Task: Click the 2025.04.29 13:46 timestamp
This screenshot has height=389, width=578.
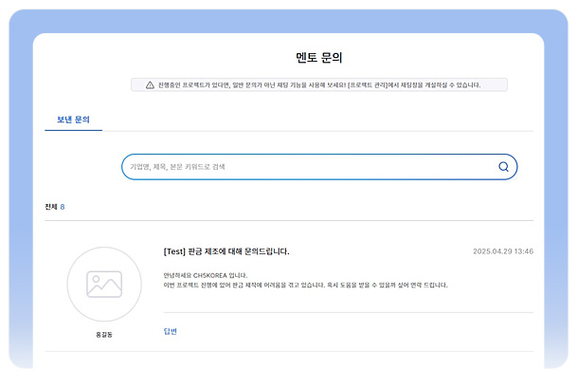Action: coord(502,251)
